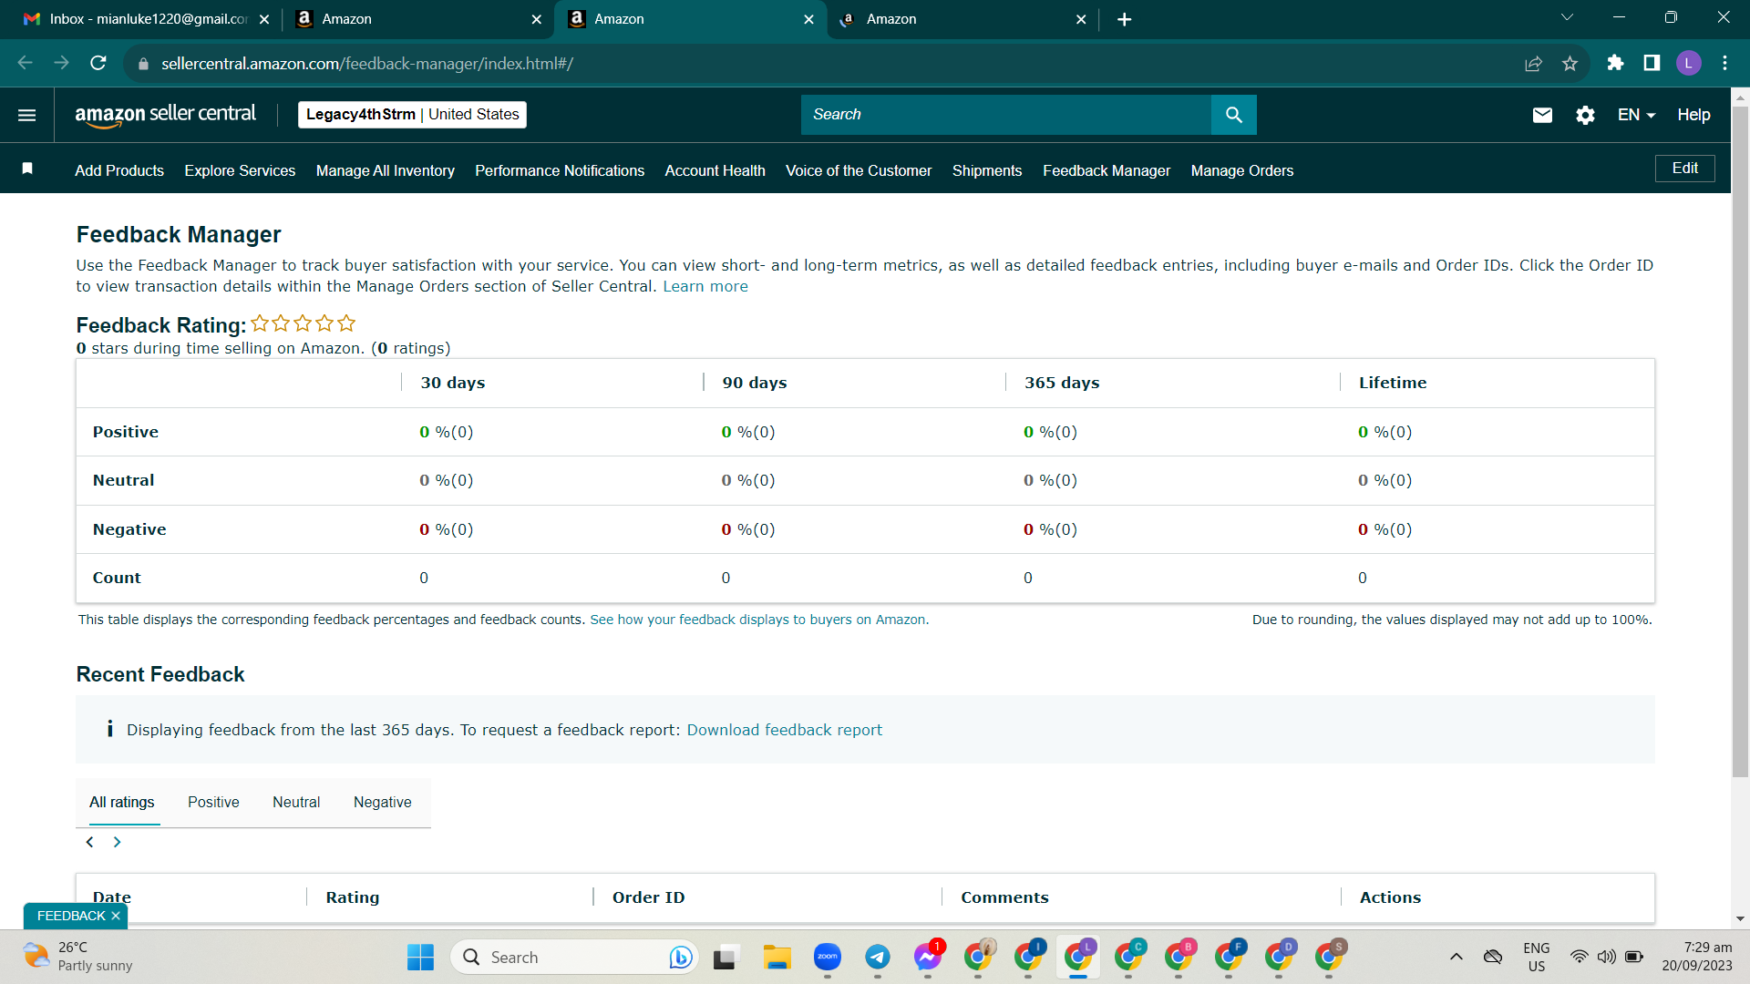Image resolution: width=1750 pixels, height=984 pixels.
Task: Reload the page in Chrome
Action: 98,63
